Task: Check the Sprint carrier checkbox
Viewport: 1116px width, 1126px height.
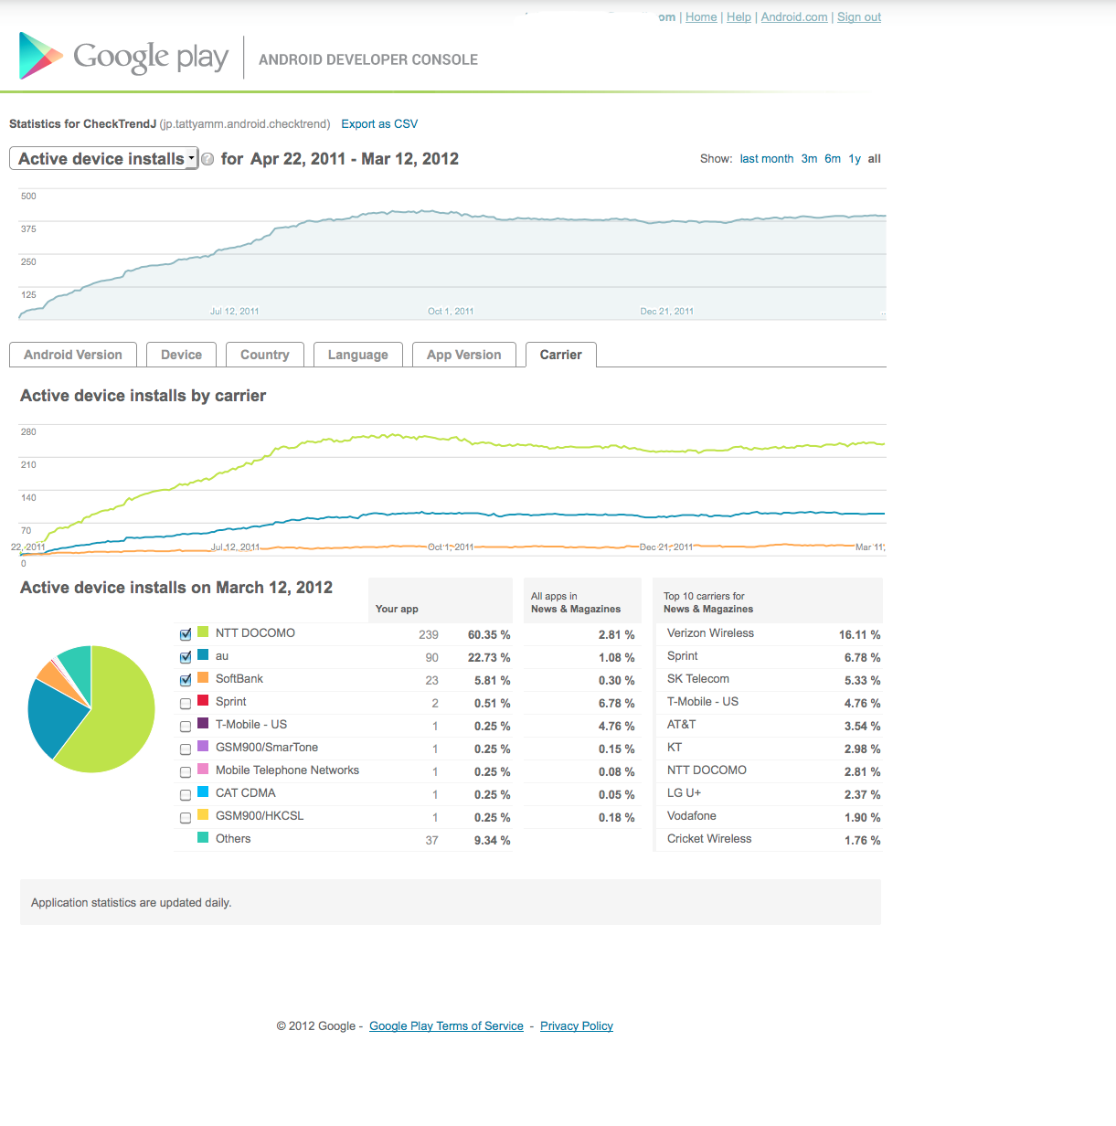Action: tap(186, 704)
